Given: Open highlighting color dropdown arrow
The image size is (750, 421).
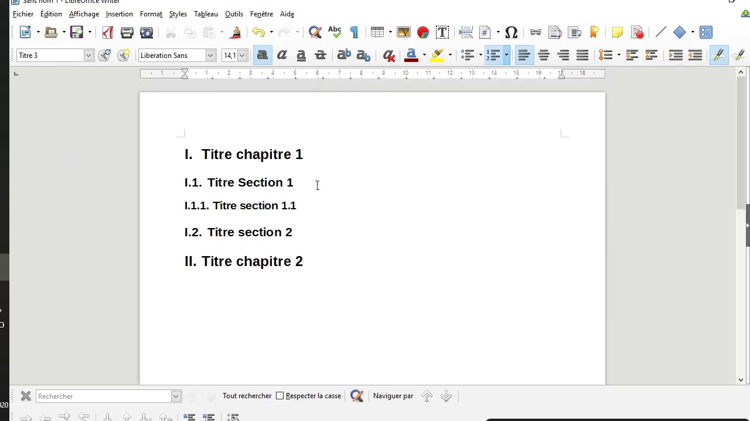Looking at the screenshot, I should [x=450, y=56].
